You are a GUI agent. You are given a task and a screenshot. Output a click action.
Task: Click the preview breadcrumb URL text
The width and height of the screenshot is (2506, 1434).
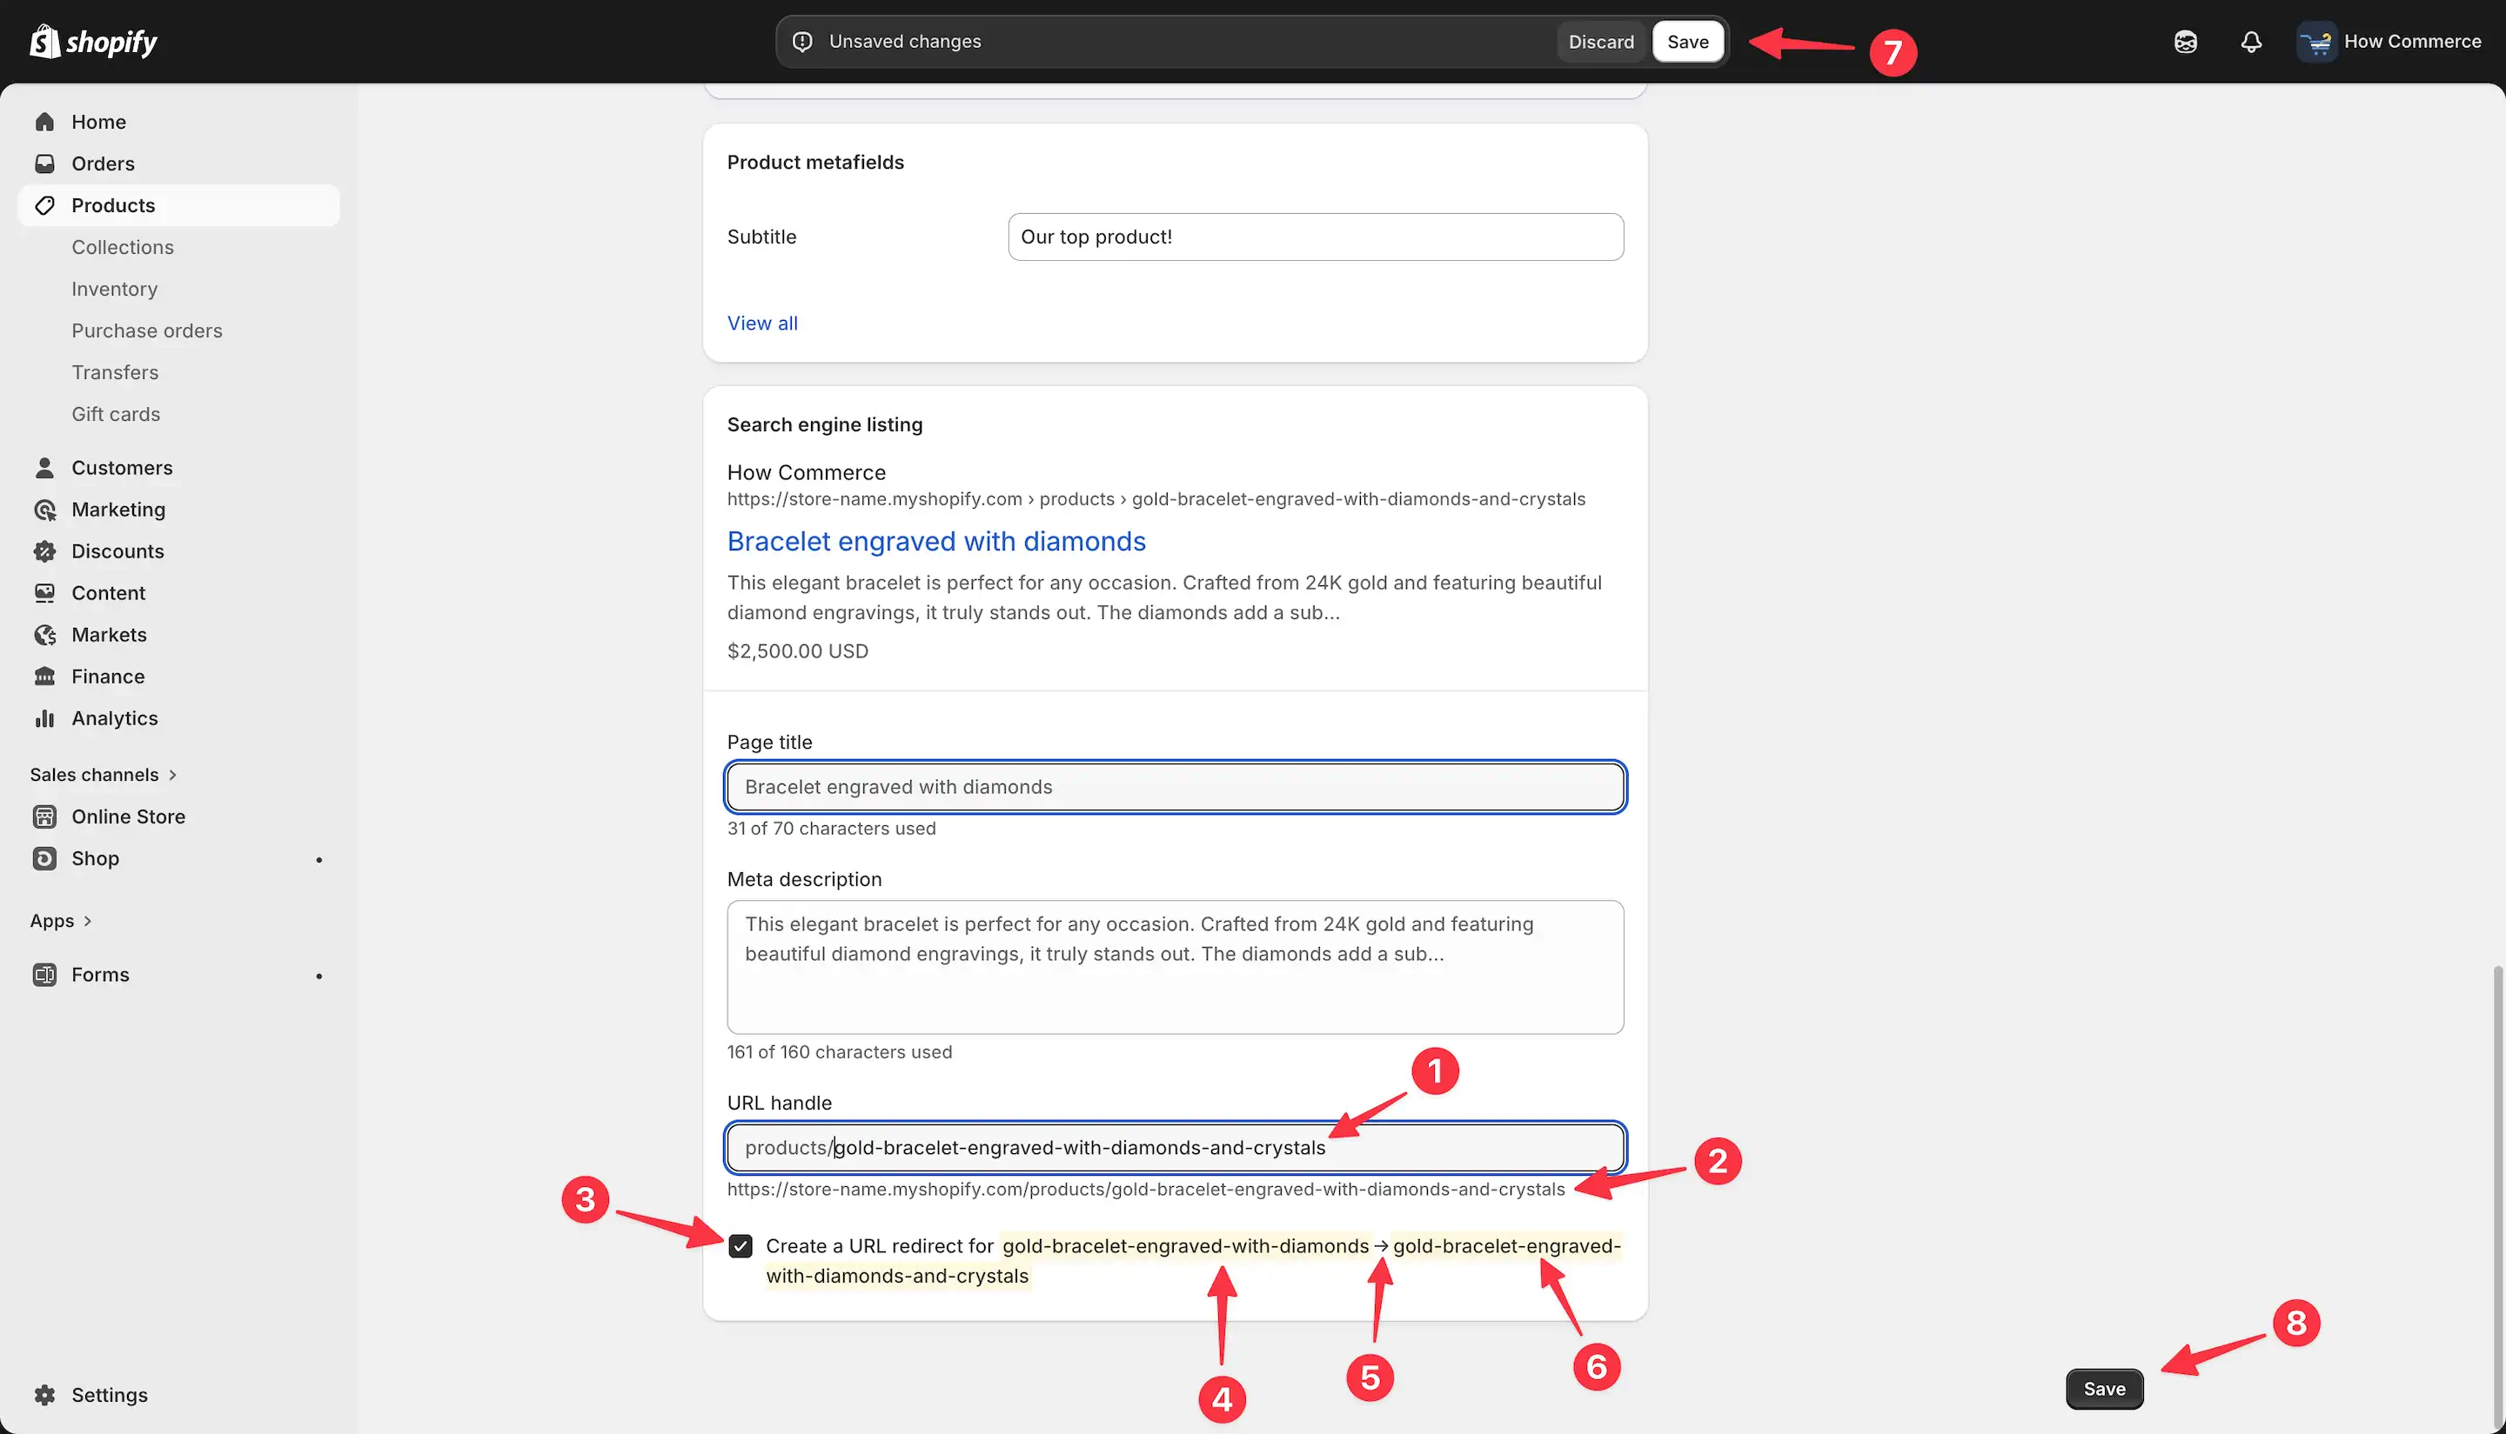coord(1156,498)
